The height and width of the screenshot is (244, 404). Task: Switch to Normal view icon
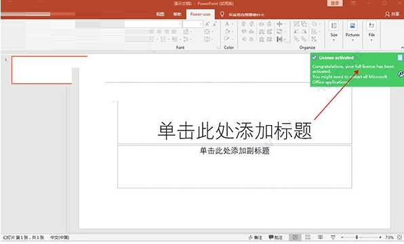point(295,237)
